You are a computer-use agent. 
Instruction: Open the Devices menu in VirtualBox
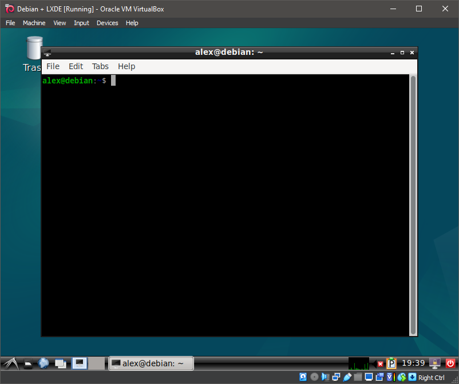coord(107,23)
